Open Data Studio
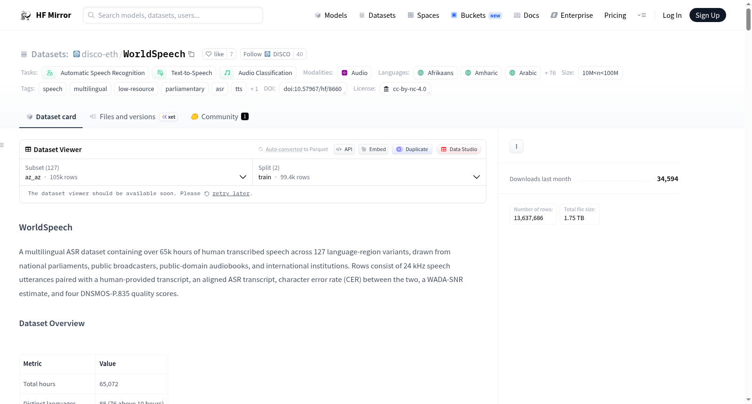 (459, 149)
